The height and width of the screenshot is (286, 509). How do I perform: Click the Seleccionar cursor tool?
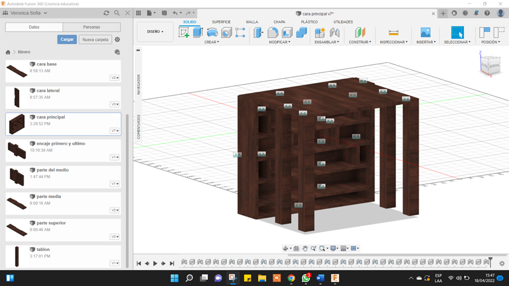457,33
